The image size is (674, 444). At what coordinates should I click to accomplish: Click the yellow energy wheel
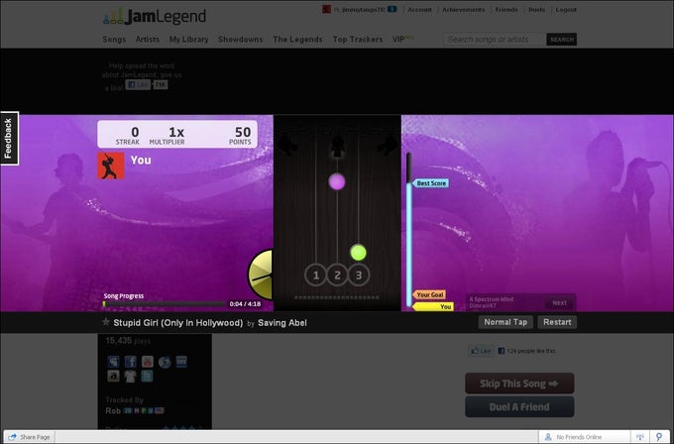click(261, 276)
